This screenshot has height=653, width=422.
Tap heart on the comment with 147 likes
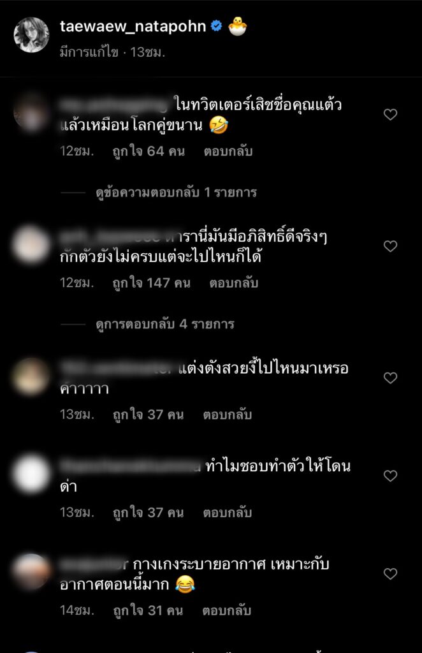(390, 246)
